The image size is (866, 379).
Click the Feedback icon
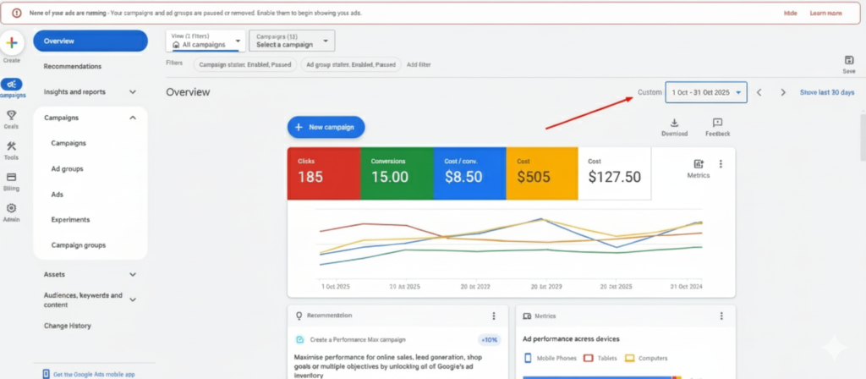coord(717,124)
